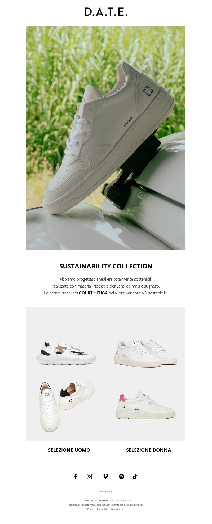The image size is (212, 524).
Task: Open the TikTok icon link
Action: (x=135, y=476)
